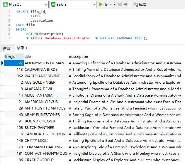
Task: Select description starting 'A Fanciful Story'
Action: 125,76
